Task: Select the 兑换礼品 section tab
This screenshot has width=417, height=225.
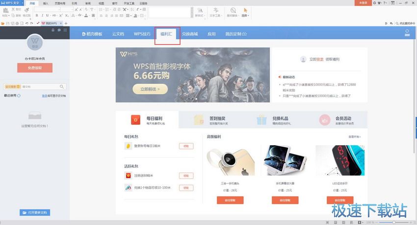Action: click(x=273, y=120)
